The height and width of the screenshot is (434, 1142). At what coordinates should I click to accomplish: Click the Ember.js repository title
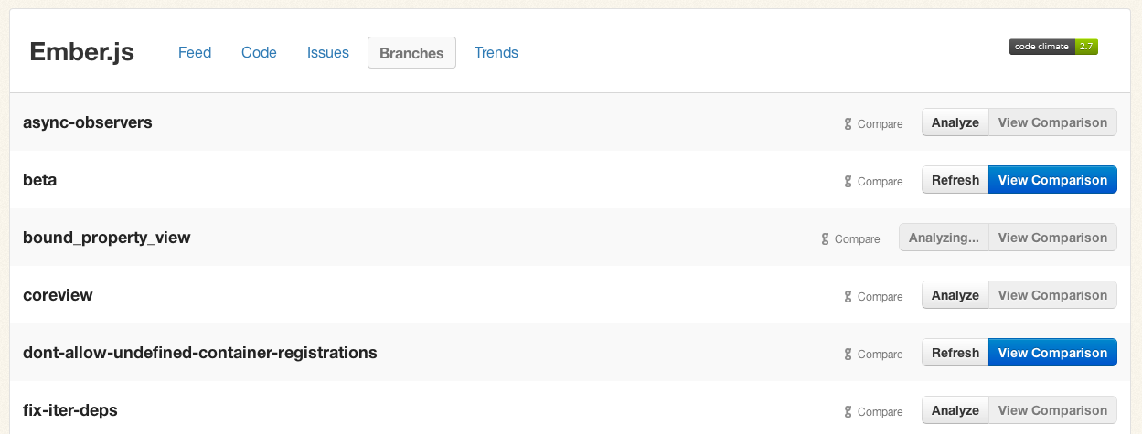click(82, 52)
